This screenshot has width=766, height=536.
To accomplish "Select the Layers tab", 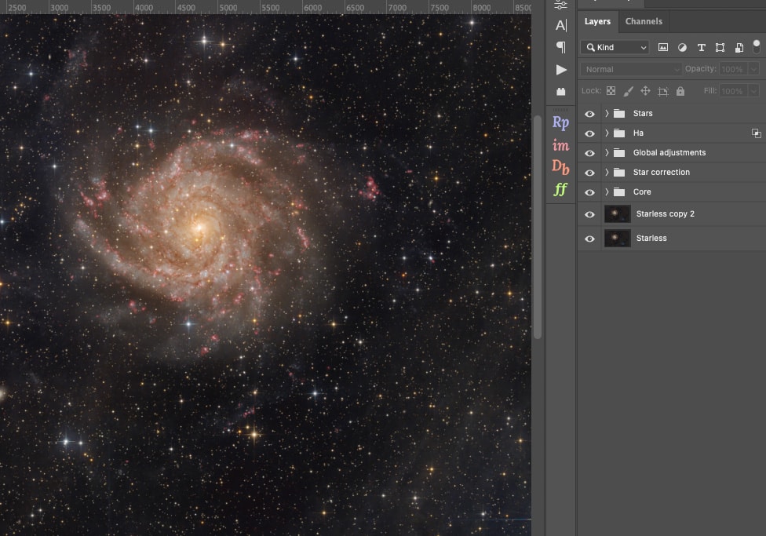I will click(x=597, y=21).
